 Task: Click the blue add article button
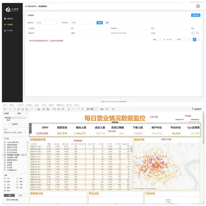196,15
